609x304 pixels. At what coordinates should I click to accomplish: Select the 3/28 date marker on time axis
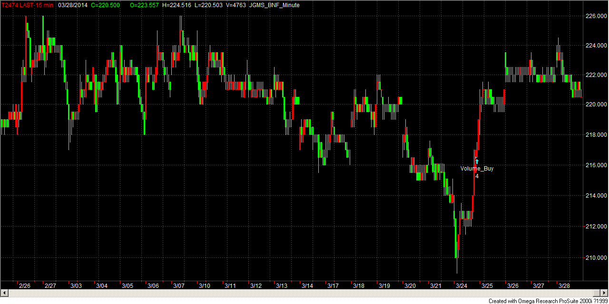564,286
